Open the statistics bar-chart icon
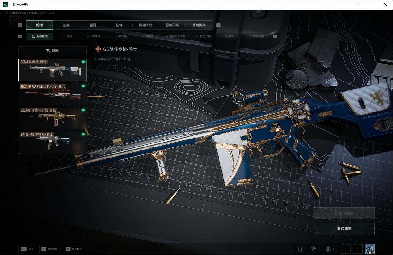Viewport: 393px width, 255px height. [x=301, y=249]
